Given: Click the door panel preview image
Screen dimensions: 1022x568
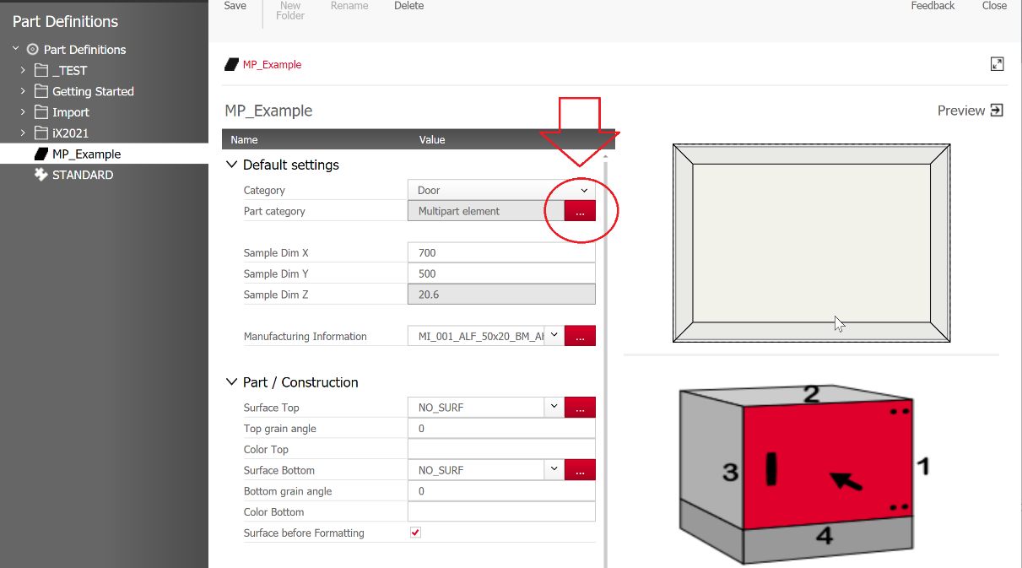Looking at the screenshot, I should click(811, 243).
